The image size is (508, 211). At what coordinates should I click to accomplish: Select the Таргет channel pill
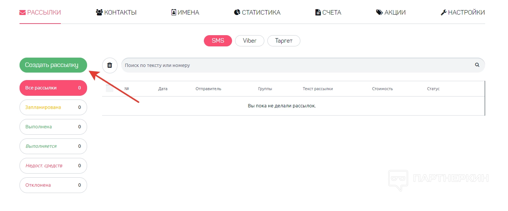pos(283,41)
